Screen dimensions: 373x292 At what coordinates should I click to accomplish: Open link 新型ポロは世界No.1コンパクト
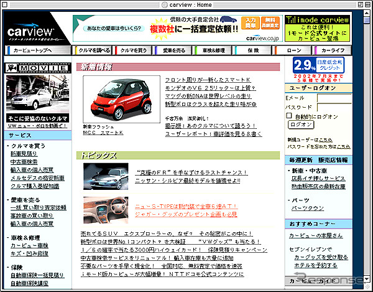170,242
